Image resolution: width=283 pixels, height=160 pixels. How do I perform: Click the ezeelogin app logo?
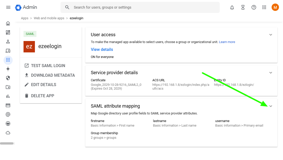(x=29, y=47)
